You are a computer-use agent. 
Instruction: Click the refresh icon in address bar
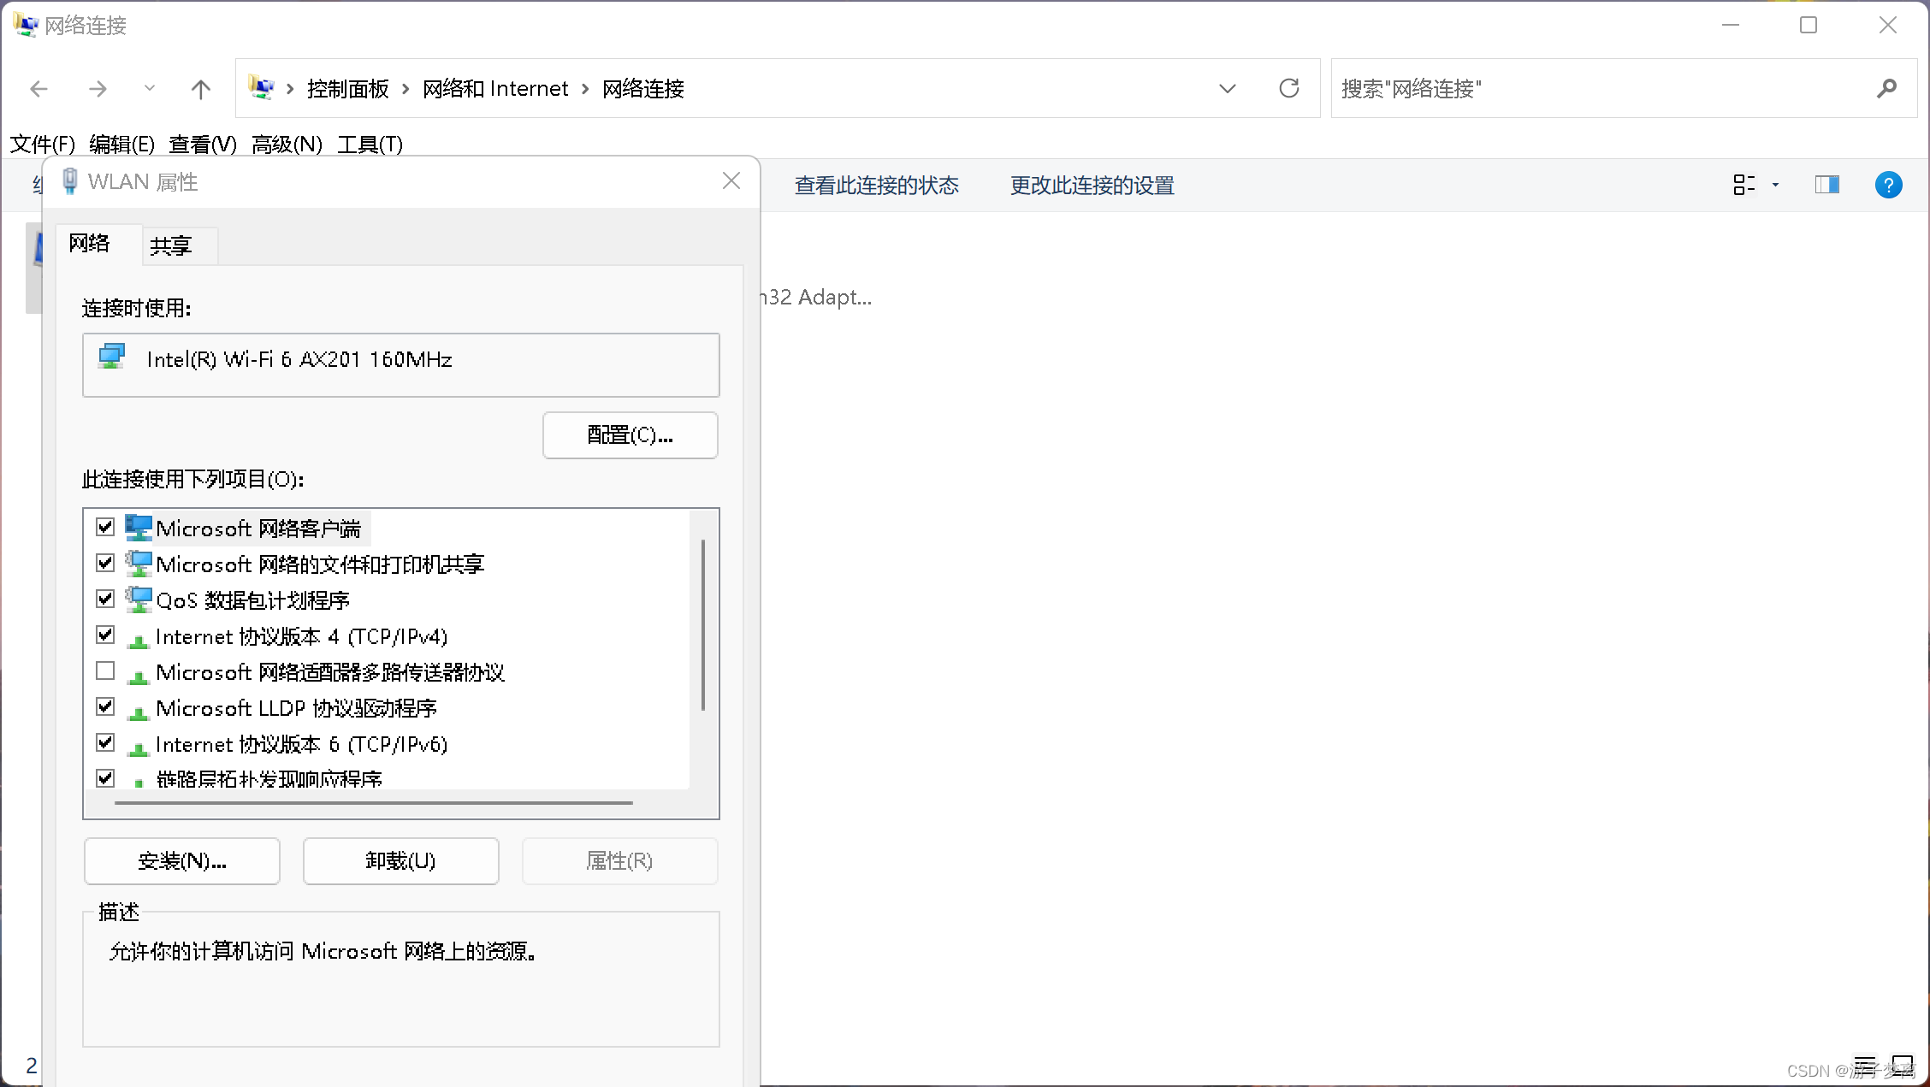pyautogui.click(x=1289, y=88)
